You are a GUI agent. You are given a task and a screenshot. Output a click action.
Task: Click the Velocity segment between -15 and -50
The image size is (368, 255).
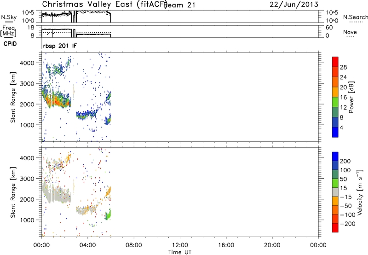pyautogui.click(x=335, y=201)
